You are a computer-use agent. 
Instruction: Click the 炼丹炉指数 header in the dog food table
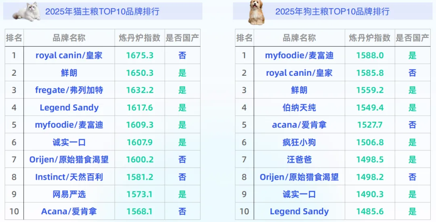coord(370,38)
